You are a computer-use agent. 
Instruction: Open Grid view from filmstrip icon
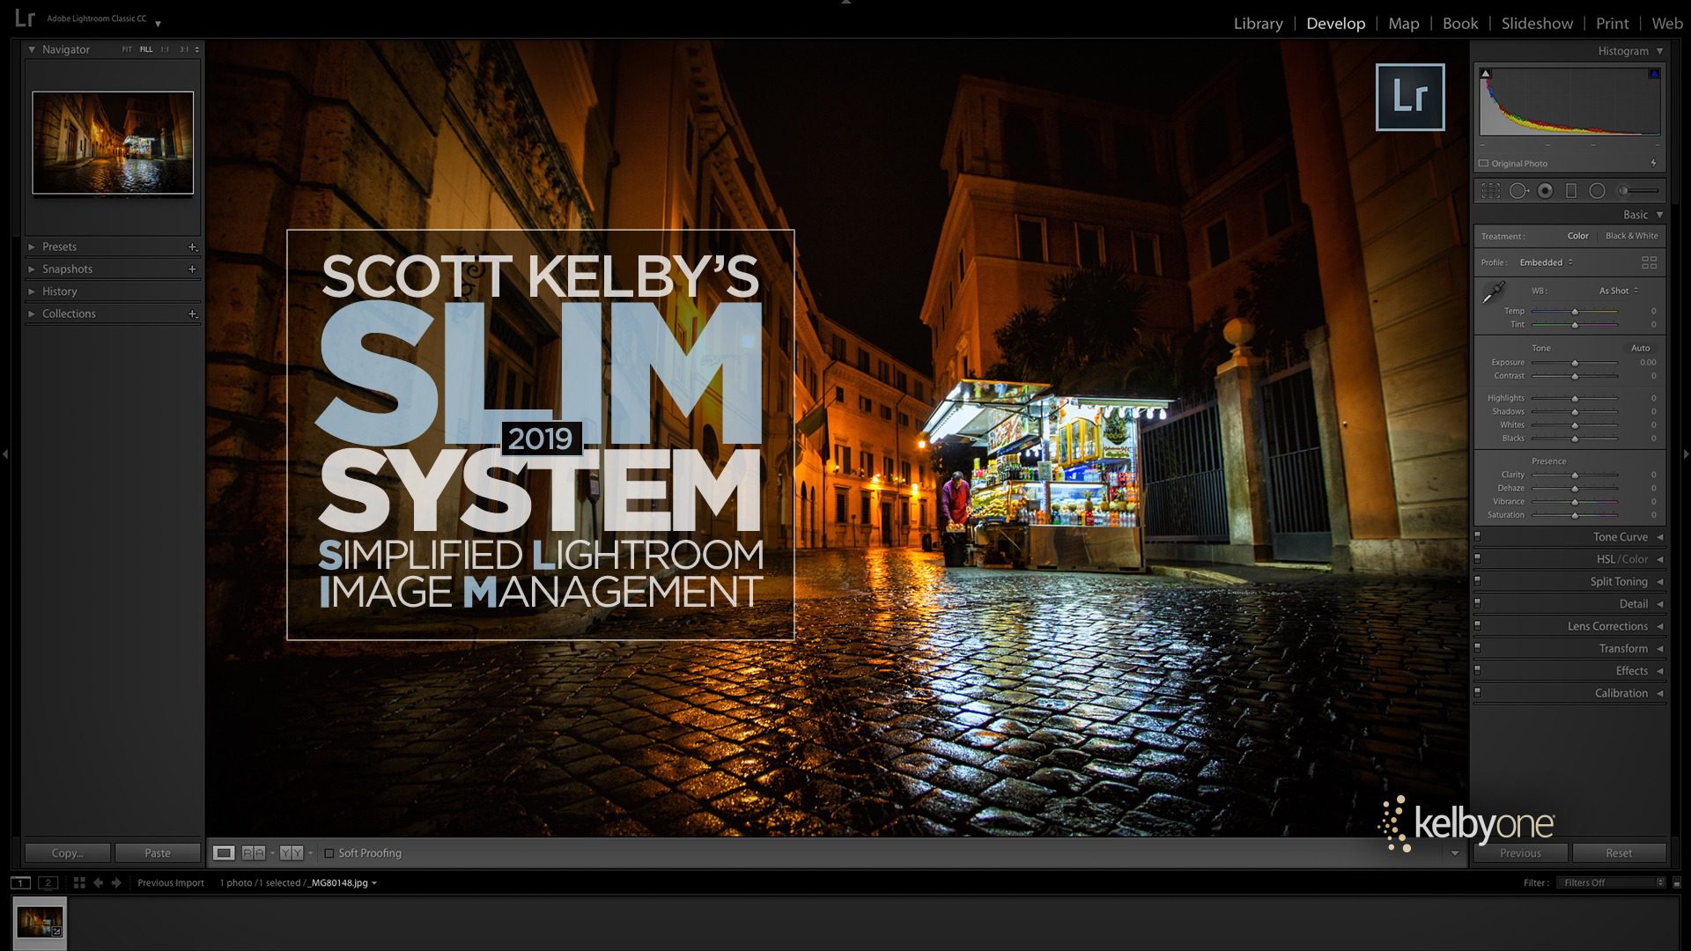coord(79,882)
